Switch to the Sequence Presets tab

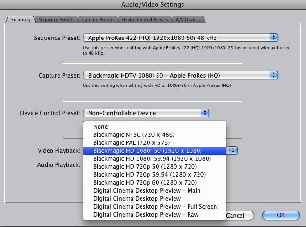point(56,20)
